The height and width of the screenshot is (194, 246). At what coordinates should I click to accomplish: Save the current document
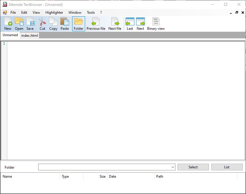[x=30, y=23]
